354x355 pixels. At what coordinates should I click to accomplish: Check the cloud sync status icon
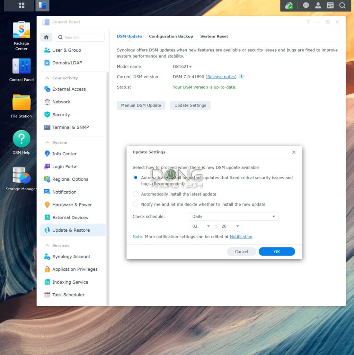(289, 6)
